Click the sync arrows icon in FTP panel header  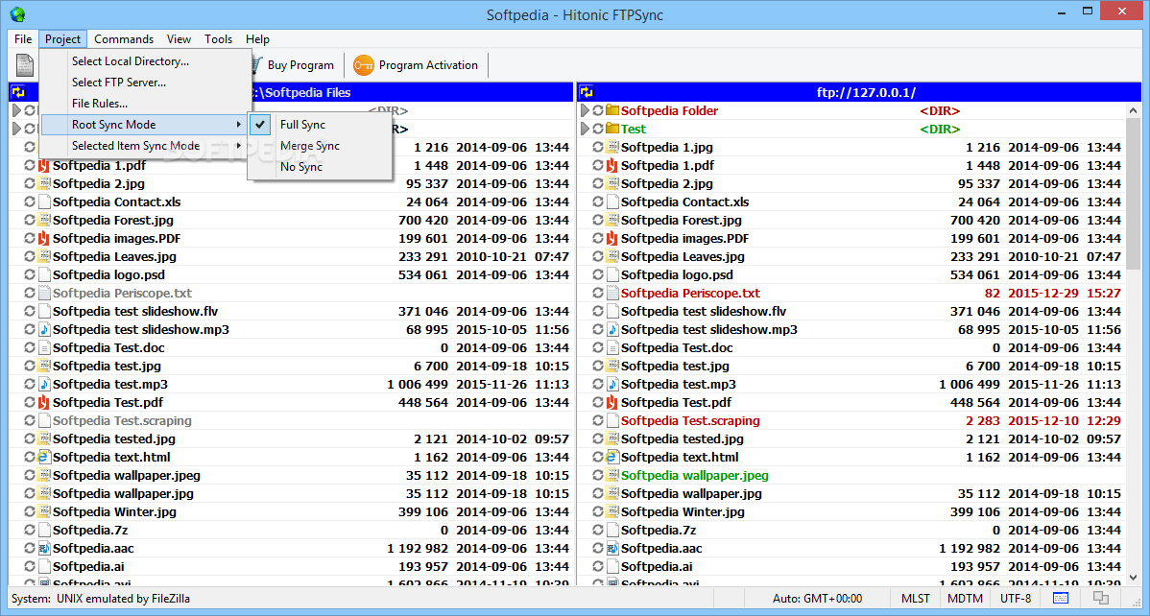[586, 92]
